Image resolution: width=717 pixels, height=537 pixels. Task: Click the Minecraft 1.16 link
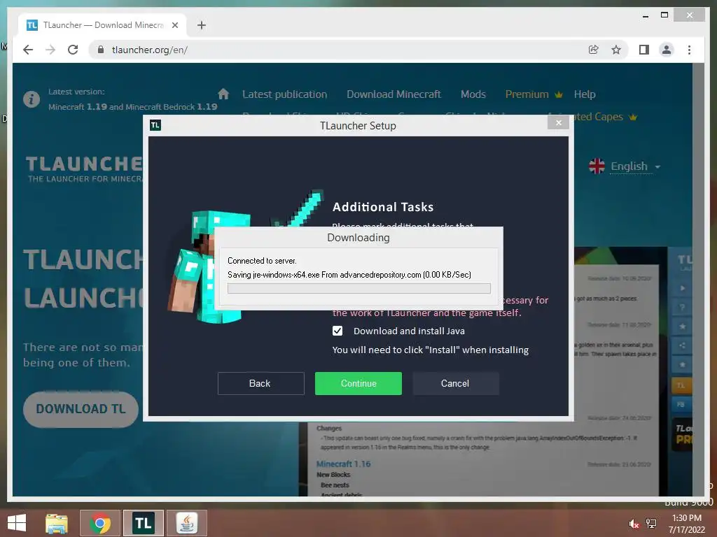pos(343,464)
